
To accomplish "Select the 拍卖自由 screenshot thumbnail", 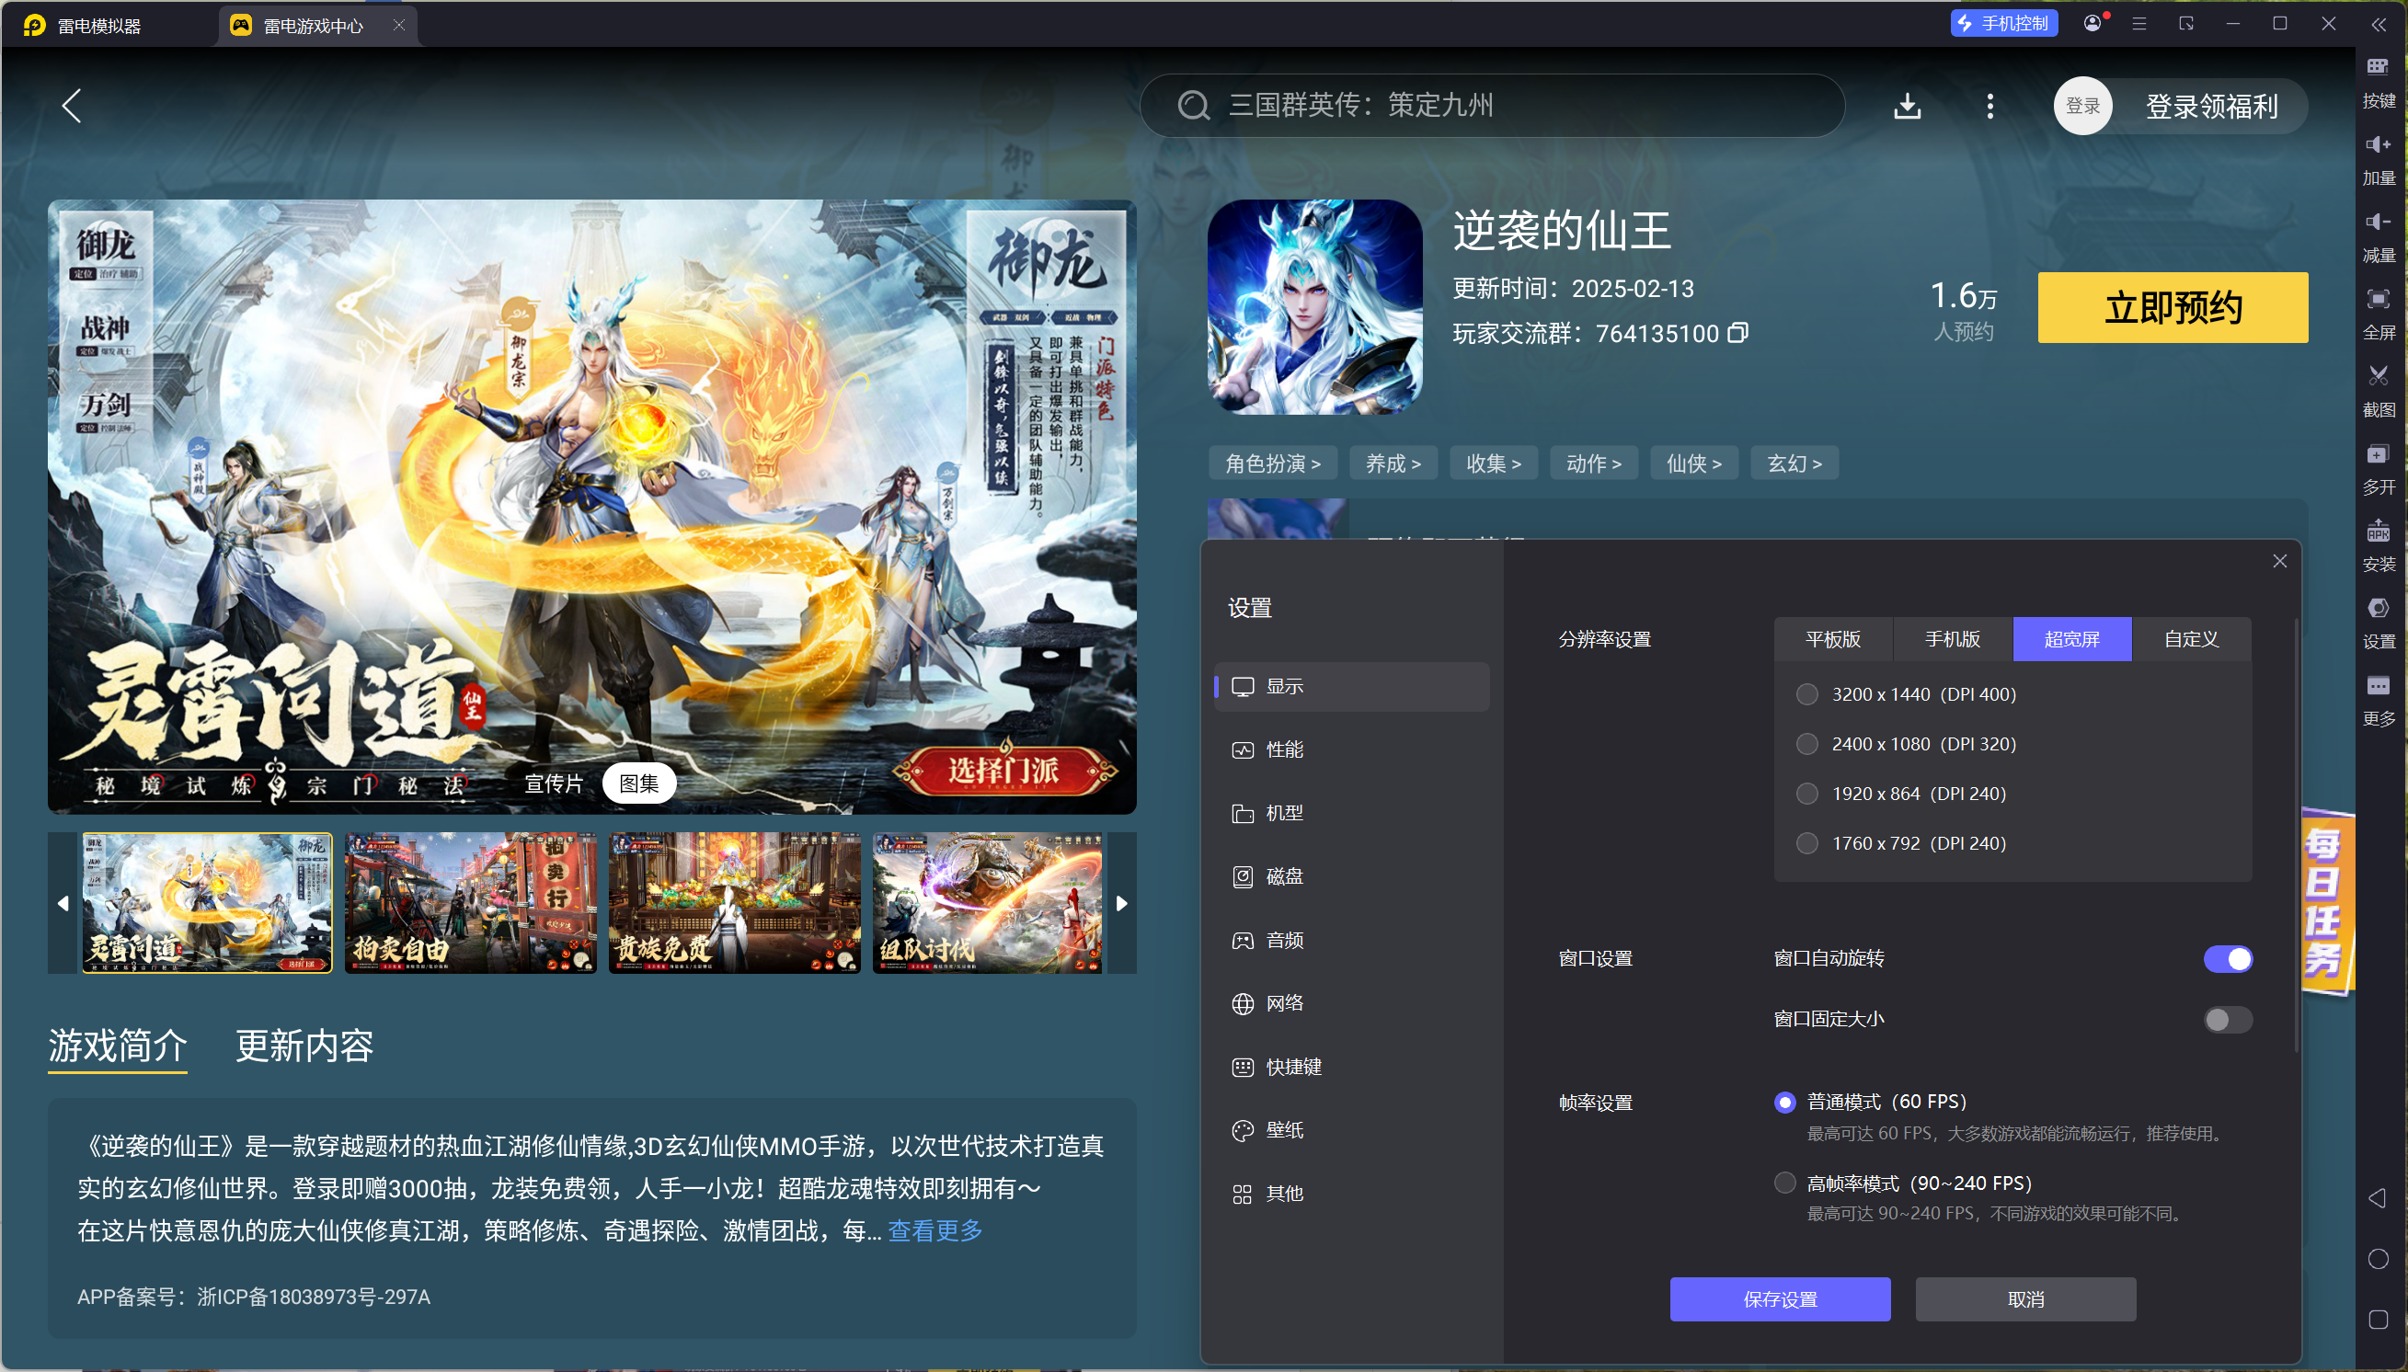I will coord(470,903).
